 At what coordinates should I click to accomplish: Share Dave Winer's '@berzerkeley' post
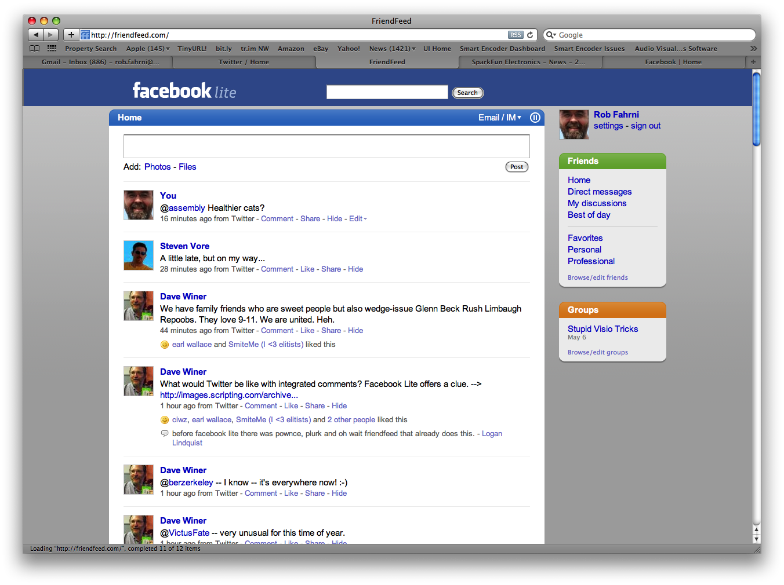point(315,493)
